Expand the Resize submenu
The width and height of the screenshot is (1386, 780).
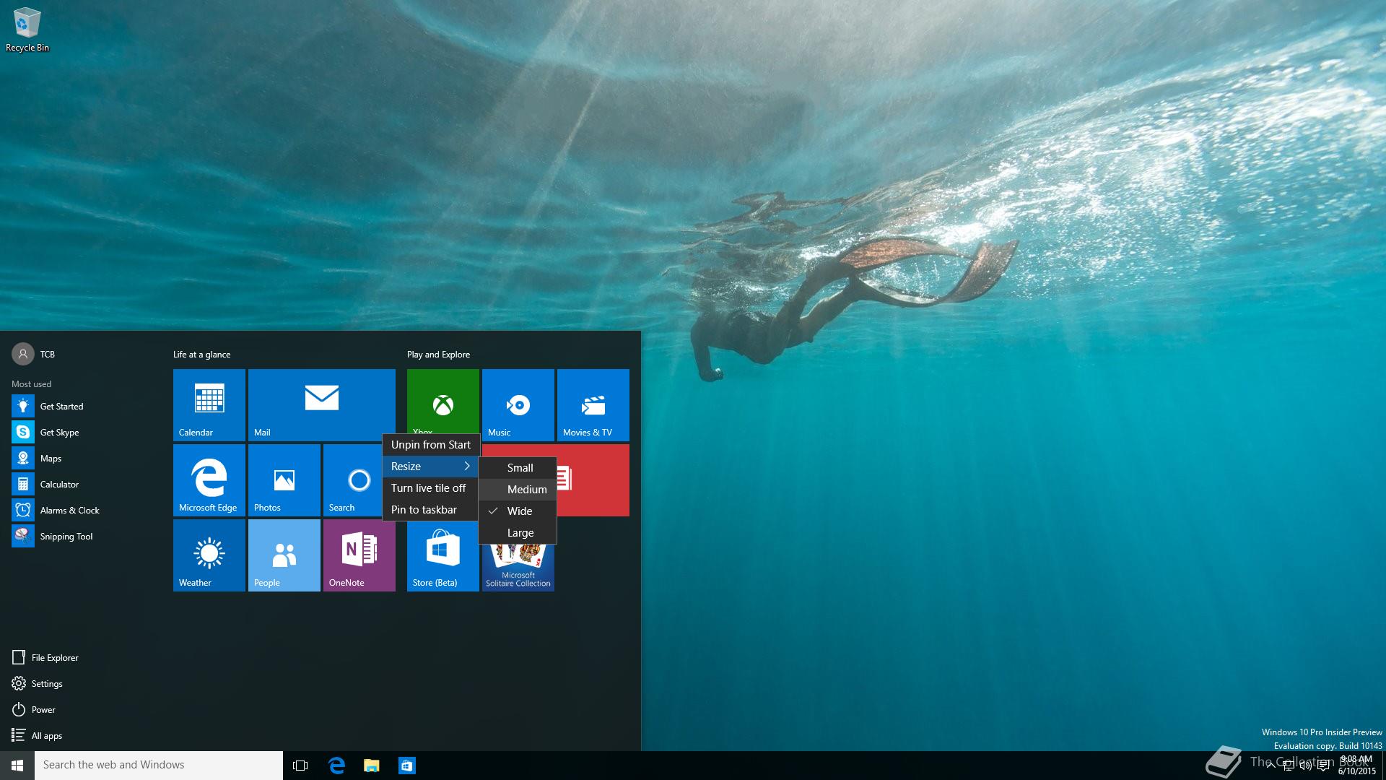pyautogui.click(x=431, y=467)
